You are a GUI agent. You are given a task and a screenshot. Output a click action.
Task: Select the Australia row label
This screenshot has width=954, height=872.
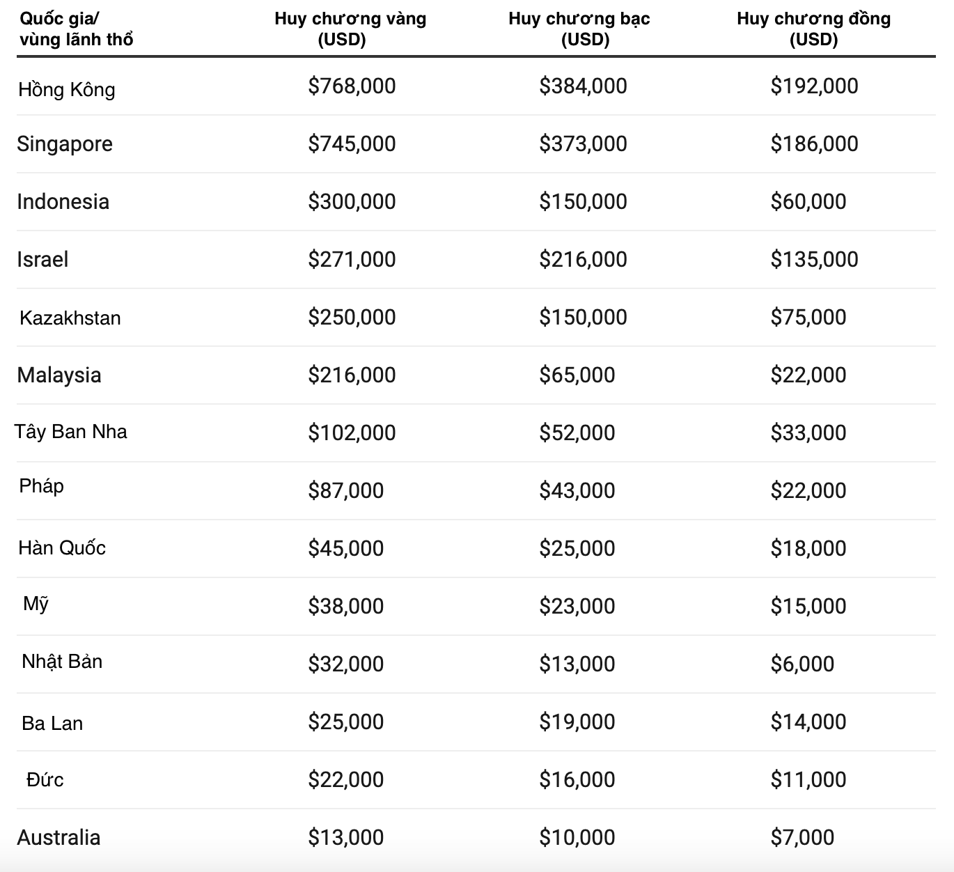point(58,837)
